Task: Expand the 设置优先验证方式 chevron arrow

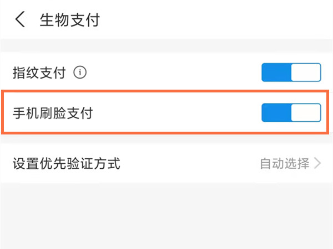Action: click(x=318, y=163)
